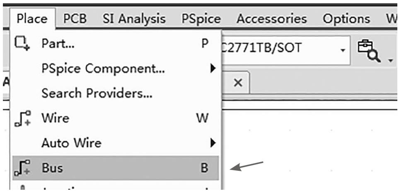This screenshot has height=191, width=399.
Task: Expand the Auto Wire submenu arrow
Action: [x=213, y=143]
